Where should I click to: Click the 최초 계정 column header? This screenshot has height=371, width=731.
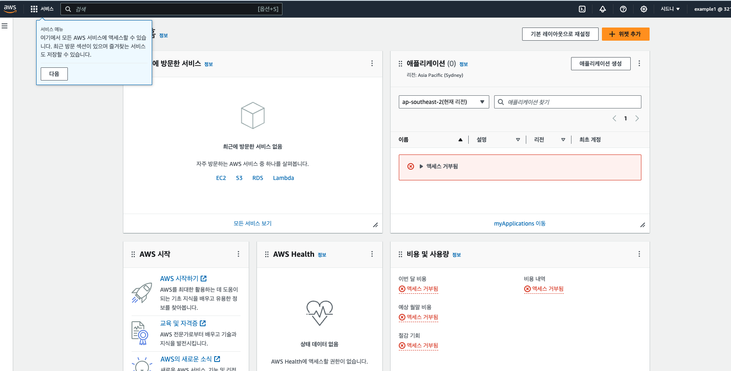pyautogui.click(x=590, y=140)
